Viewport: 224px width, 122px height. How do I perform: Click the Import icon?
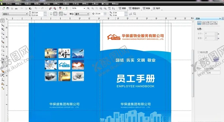coord(50,8)
